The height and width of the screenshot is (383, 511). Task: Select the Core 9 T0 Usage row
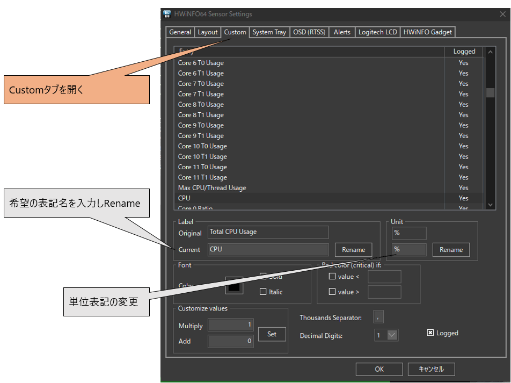[328, 125]
